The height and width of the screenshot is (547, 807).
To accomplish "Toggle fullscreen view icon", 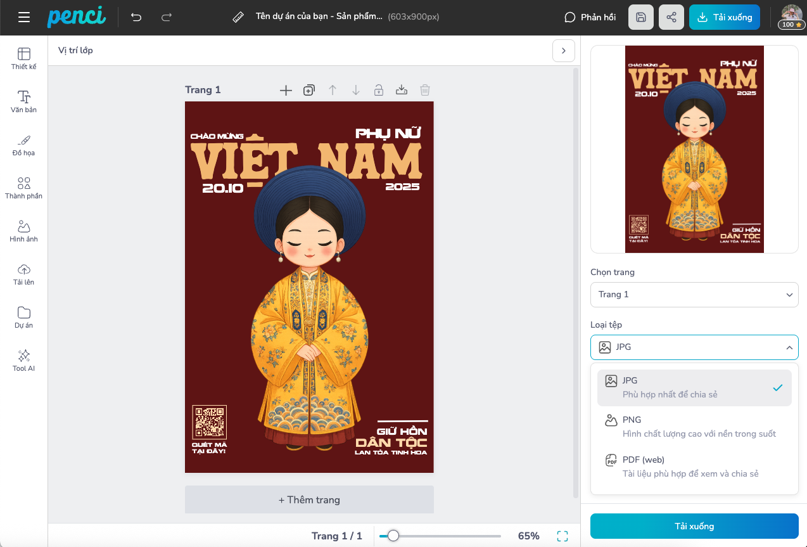I will [562, 536].
